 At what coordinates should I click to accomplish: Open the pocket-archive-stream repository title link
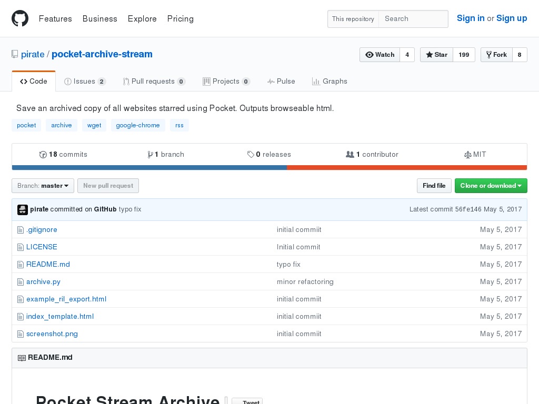[x=102, y=54]
